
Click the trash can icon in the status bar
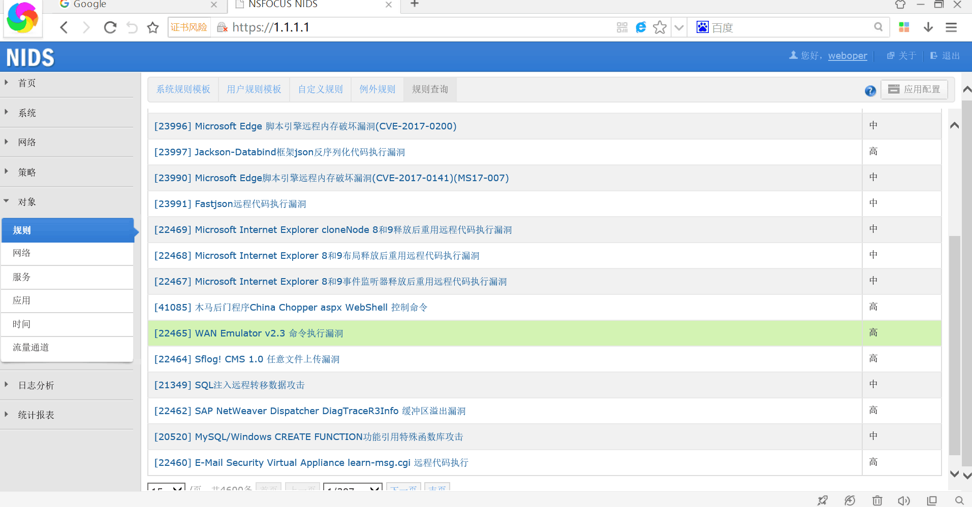point(877,500)
